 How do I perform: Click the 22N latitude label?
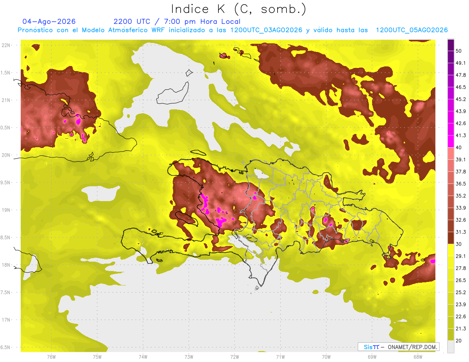[x=6, y=45]
